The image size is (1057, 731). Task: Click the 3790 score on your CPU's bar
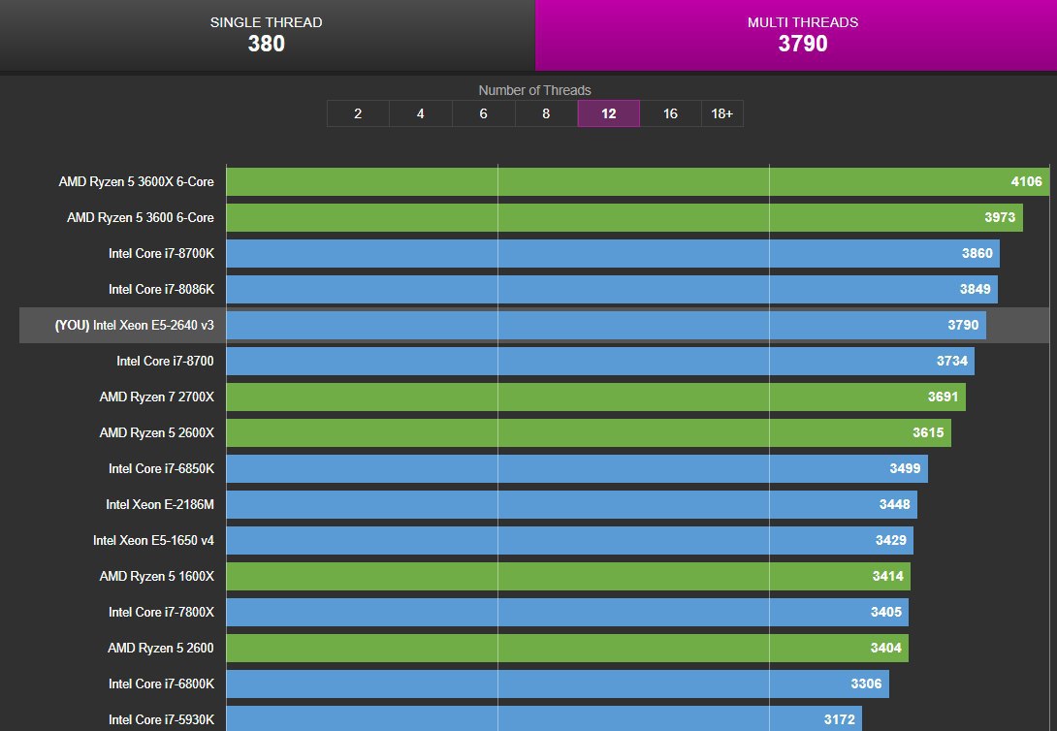pyautogui.click(x=963, y=325)
